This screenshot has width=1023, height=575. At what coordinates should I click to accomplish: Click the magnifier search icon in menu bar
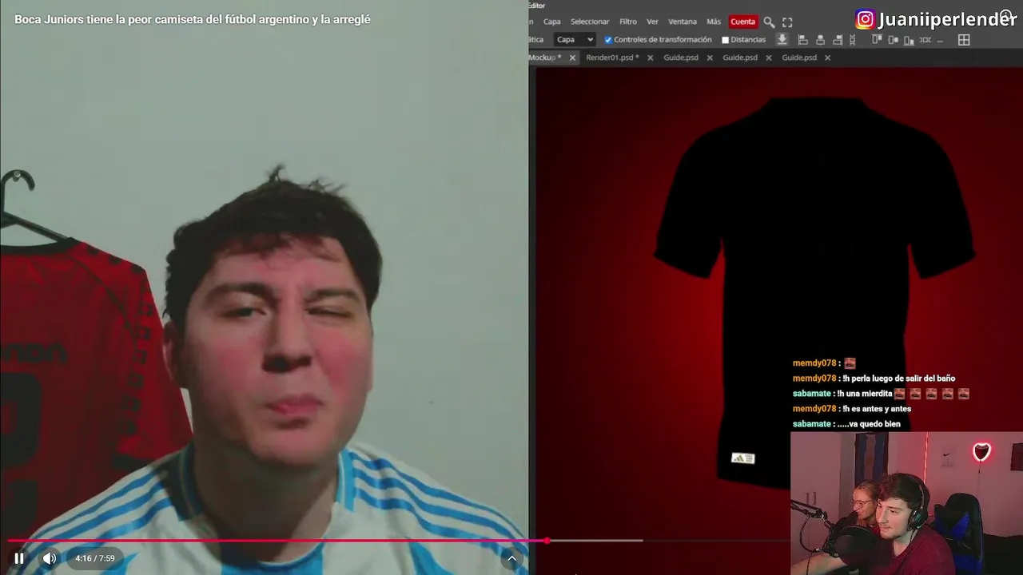(x=769, y=22)
